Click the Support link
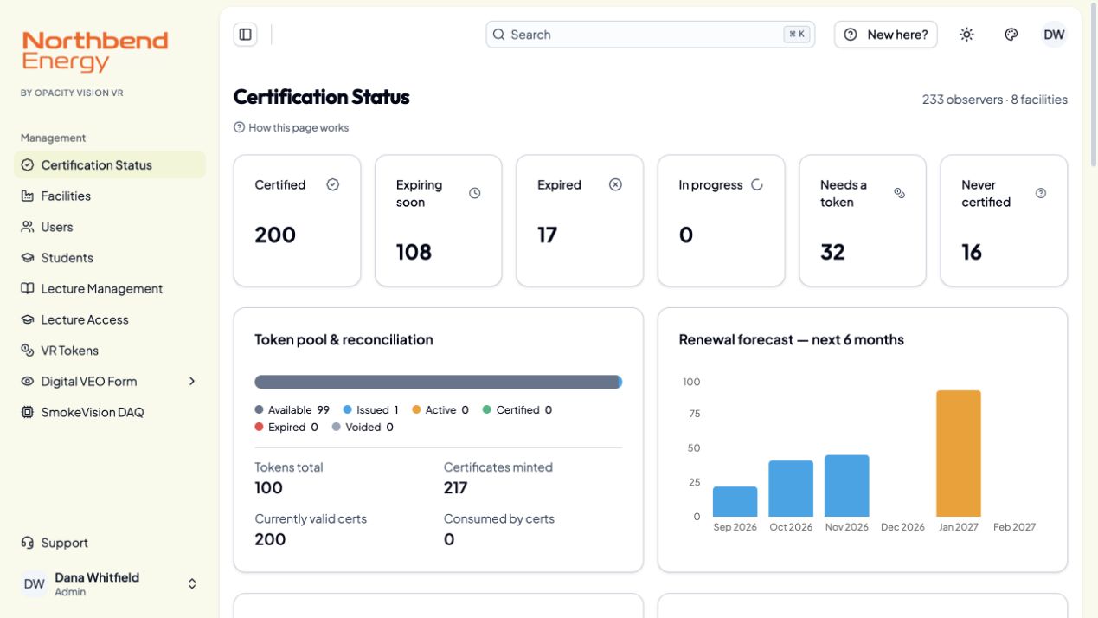The width and height of the screenshot is (1098, 618). pyautogui.click(x=110, y=544)
